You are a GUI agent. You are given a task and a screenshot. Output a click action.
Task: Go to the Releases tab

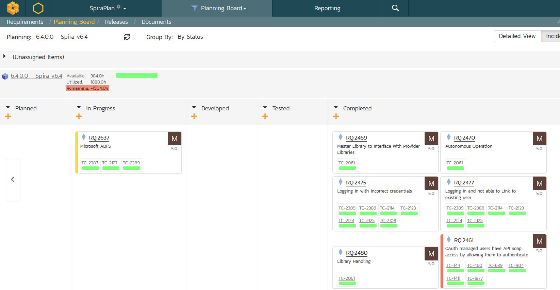(x=116, y=22)
